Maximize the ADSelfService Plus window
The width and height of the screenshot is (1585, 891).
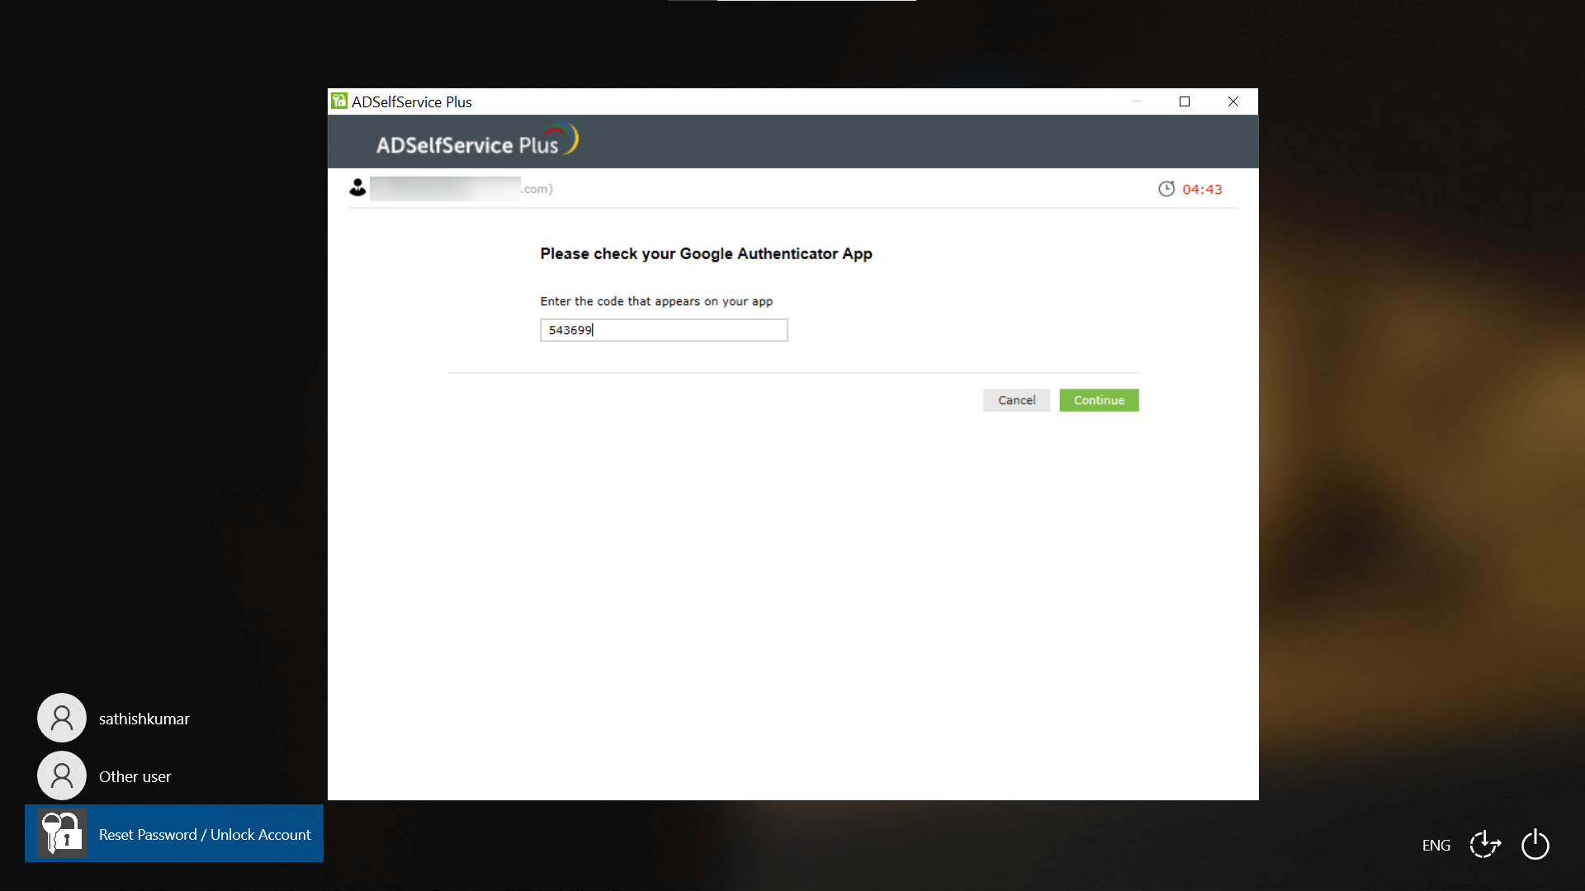pos(1185,101)
